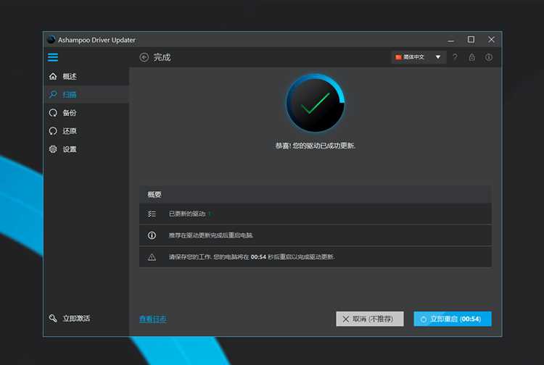Click the magnifier icon beside 扫描
Viewport: 544px width, 365px height.
click(53, 94)
